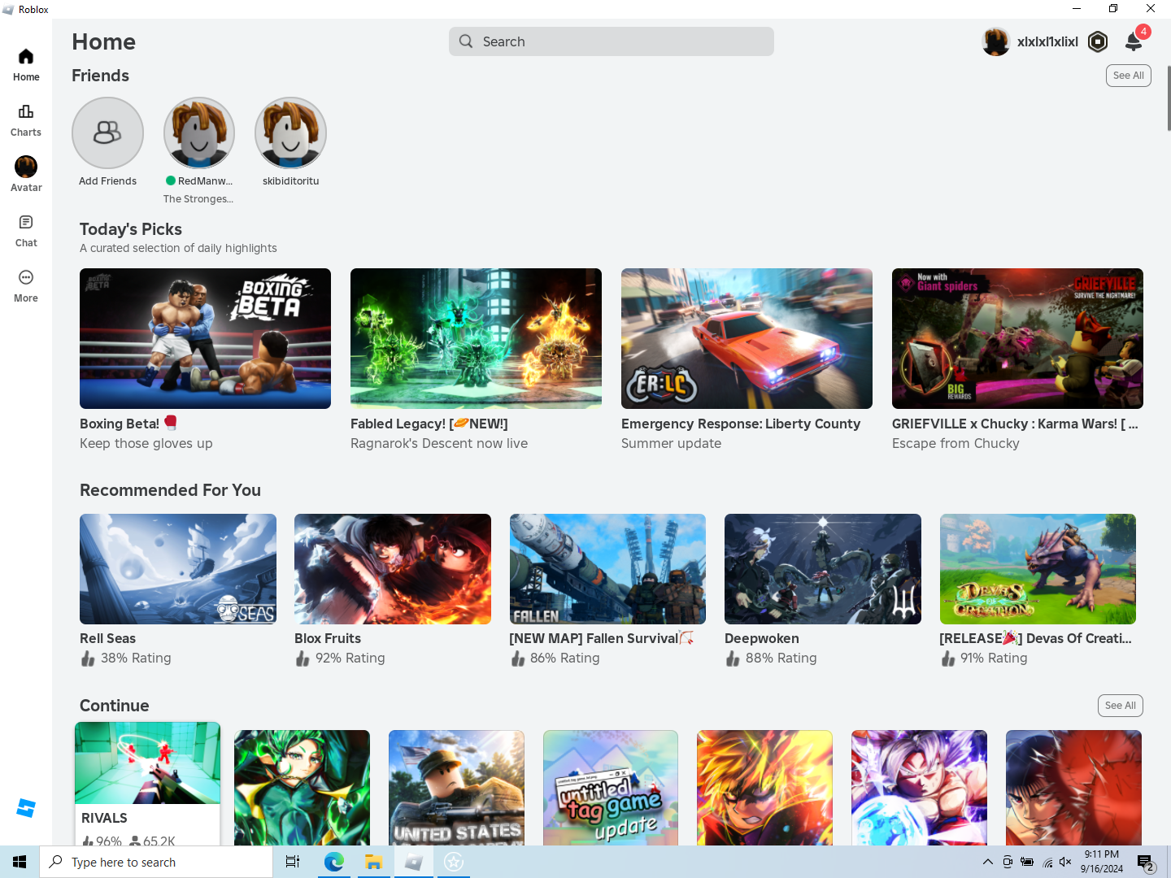This screenshot has height=878, width=1171.
Task: Click the Roblox search field
Action: tap(612, 41)
